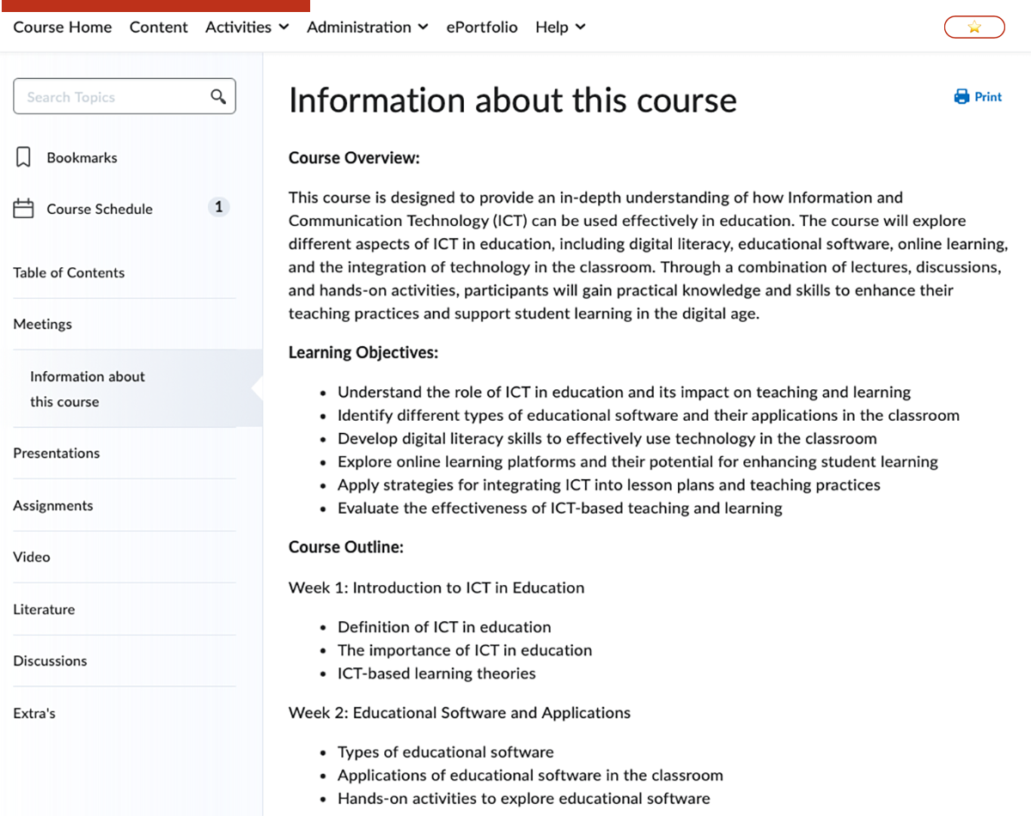
Task: Open the Administration dropdown menu
Action: point(367,27)
